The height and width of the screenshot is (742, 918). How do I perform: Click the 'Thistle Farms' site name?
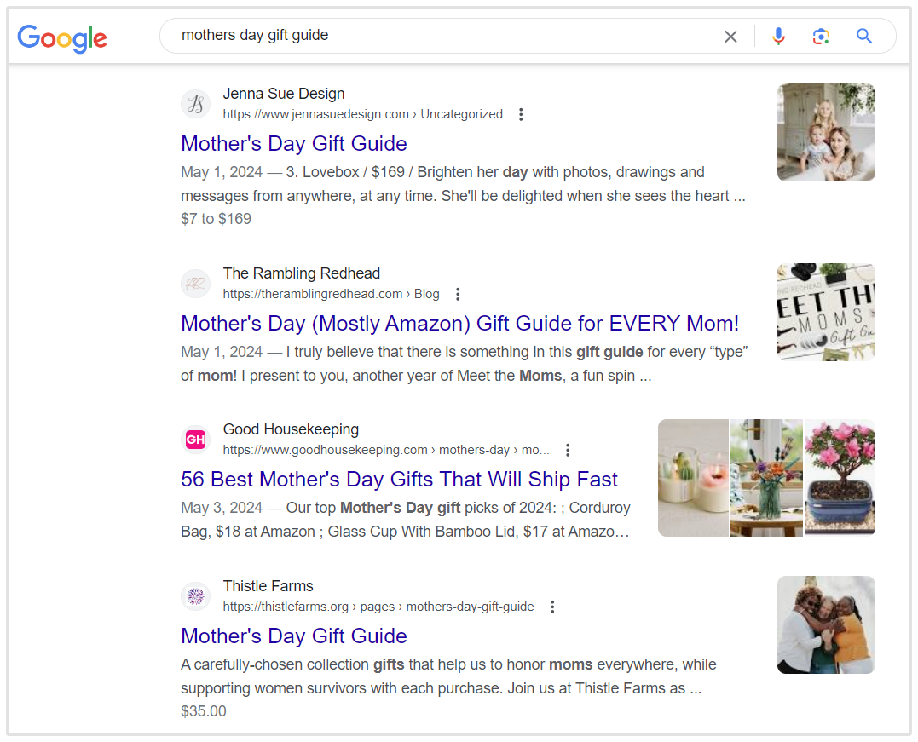pos(268,586)
